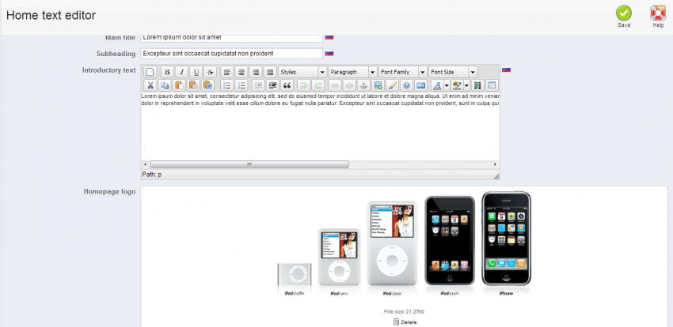Click the Insert link chain icon

click(x=333, y=85)
